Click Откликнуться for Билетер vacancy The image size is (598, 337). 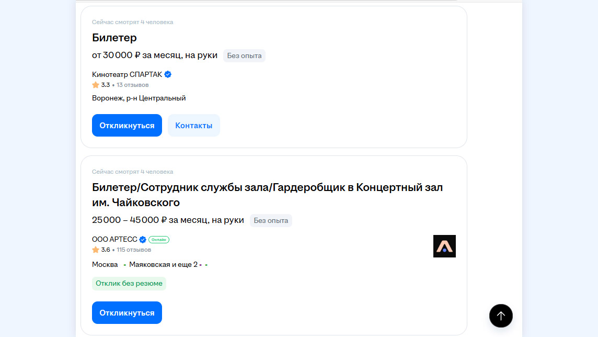click(x=127, y=125)
